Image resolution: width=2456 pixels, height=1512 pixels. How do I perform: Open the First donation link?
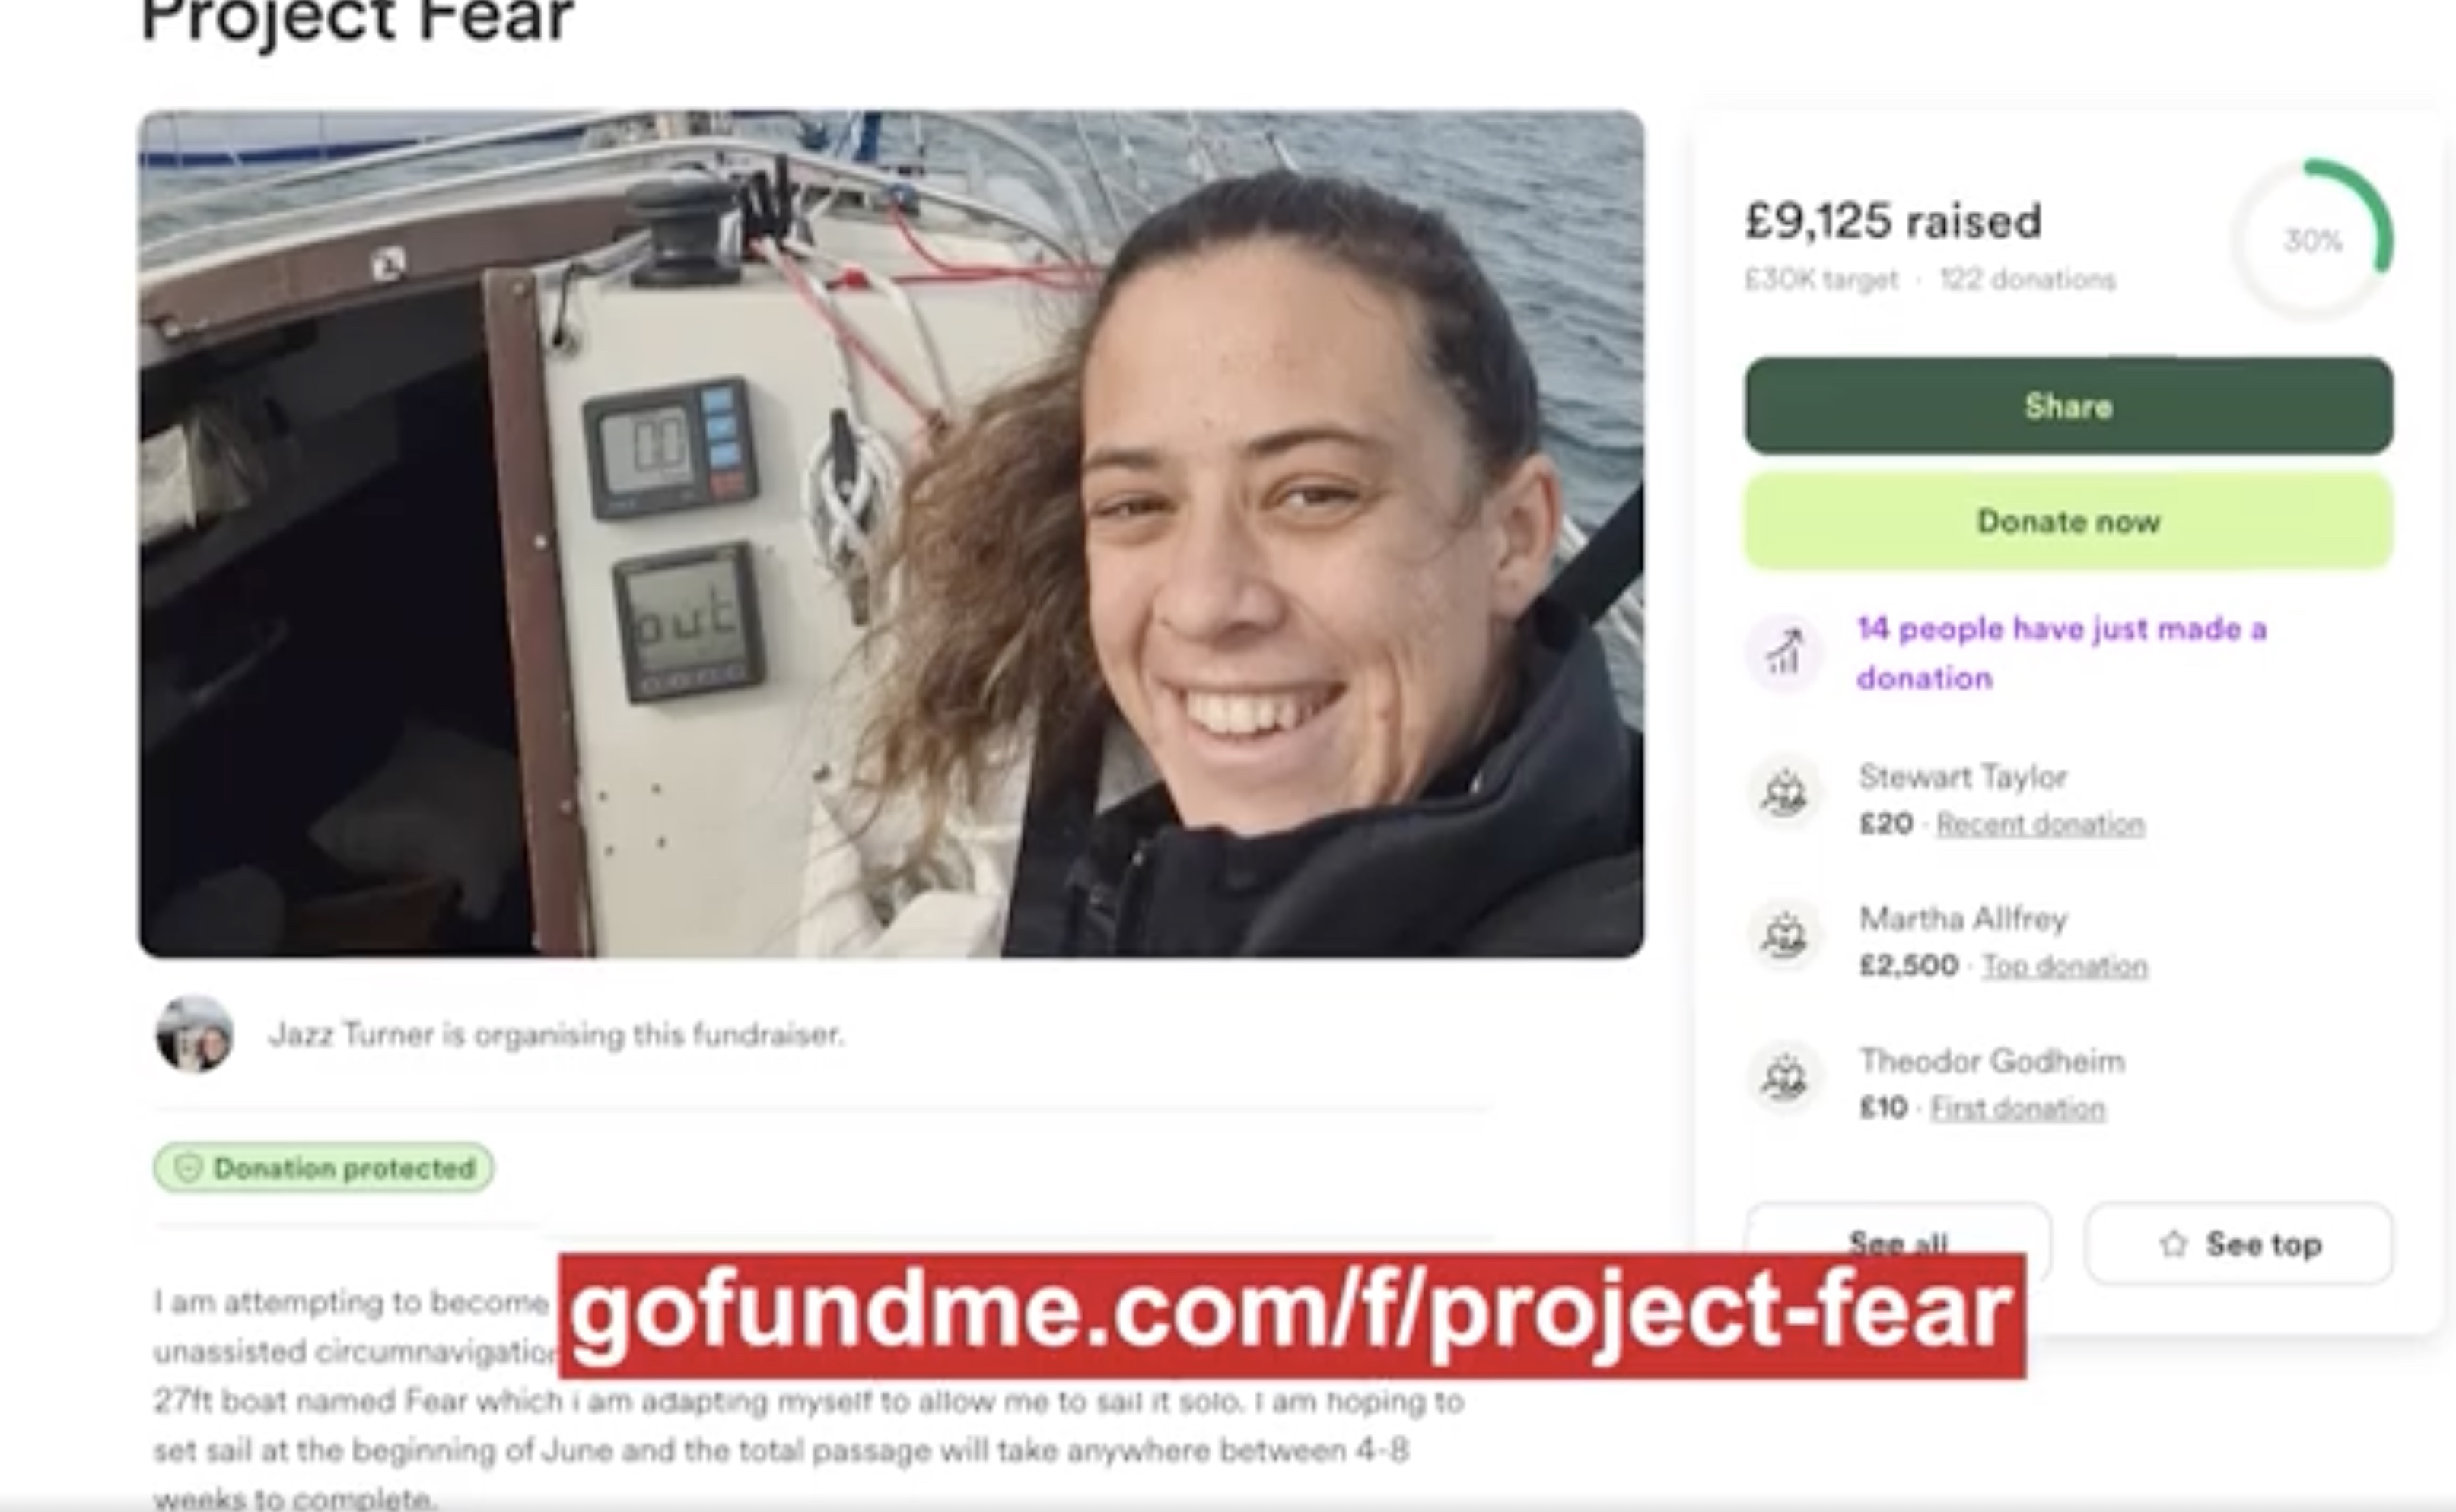2018,1108
